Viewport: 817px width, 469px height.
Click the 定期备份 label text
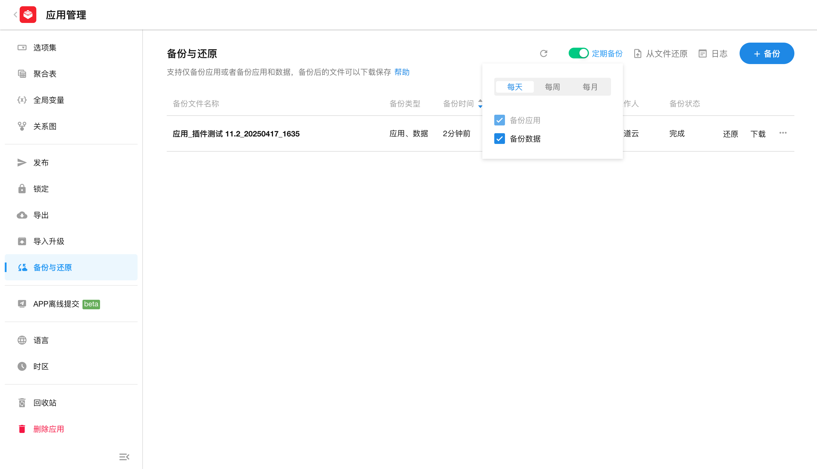pyautogui.click(x=607, y=53)
